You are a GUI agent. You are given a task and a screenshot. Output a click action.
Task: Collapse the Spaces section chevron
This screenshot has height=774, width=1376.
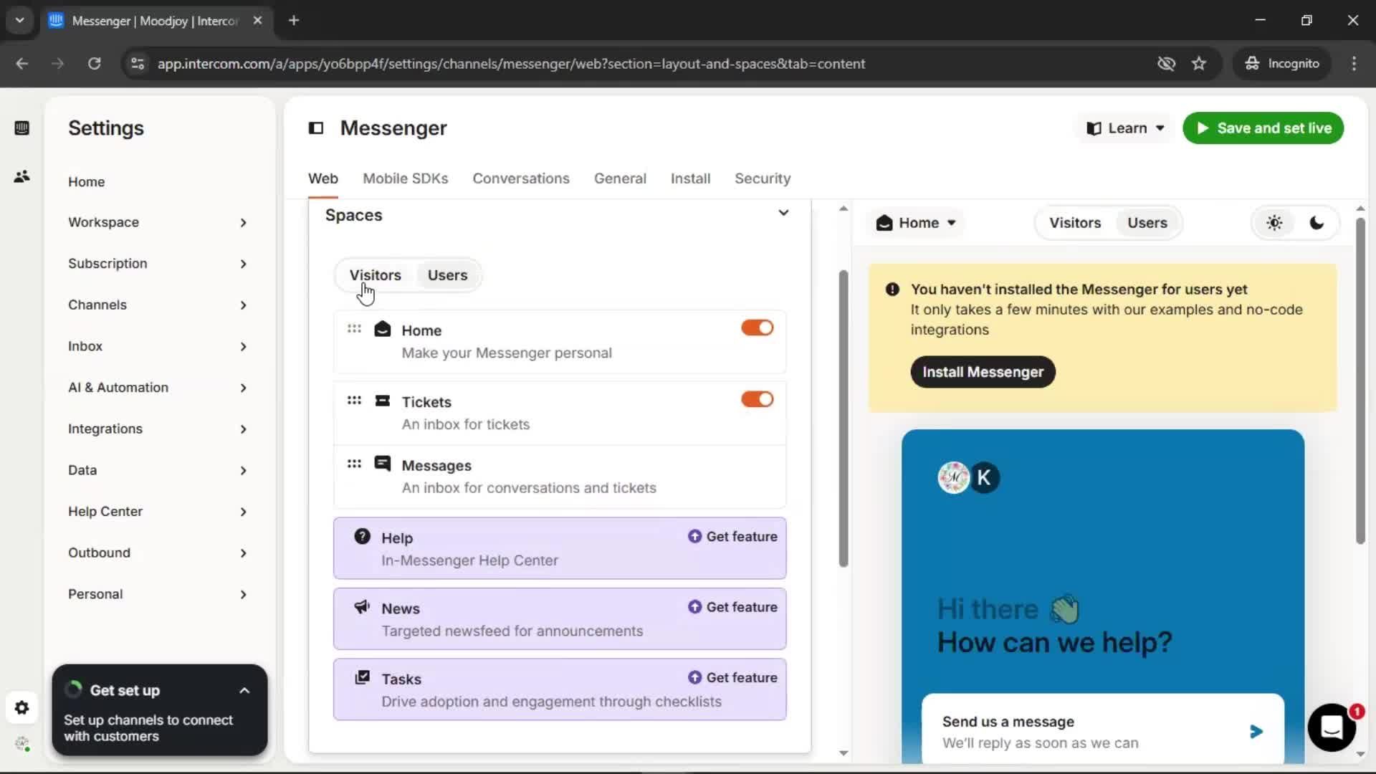783,213
